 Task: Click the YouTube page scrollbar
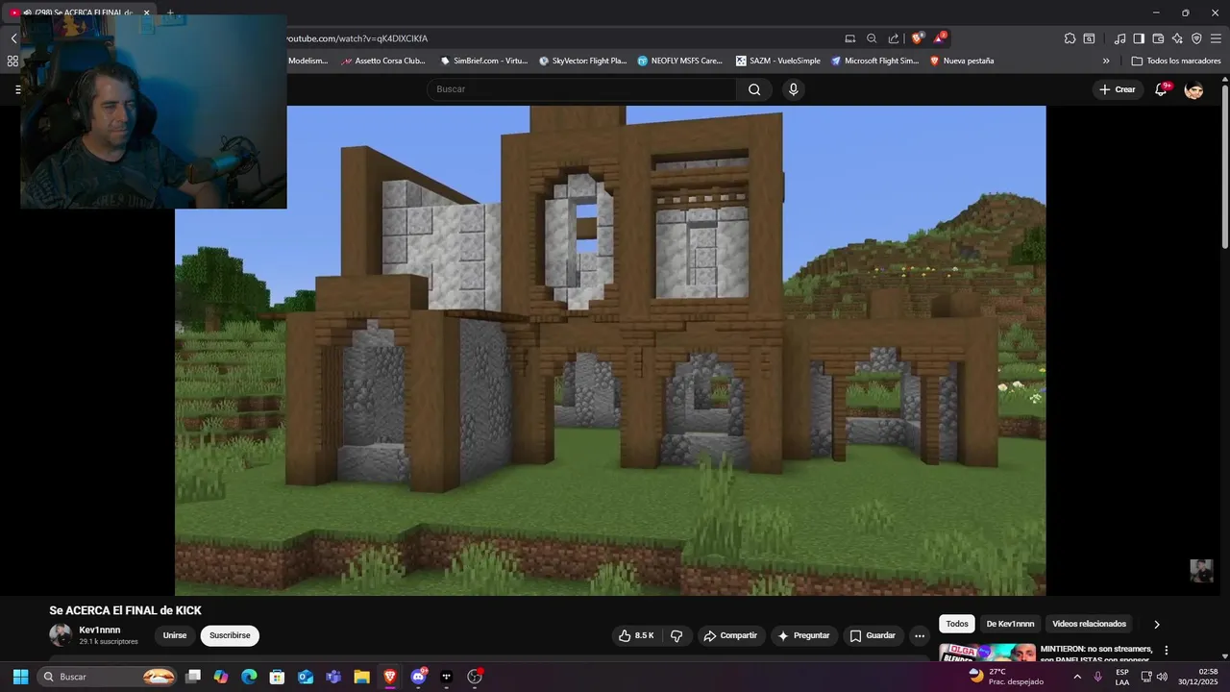pos(1224,168)
